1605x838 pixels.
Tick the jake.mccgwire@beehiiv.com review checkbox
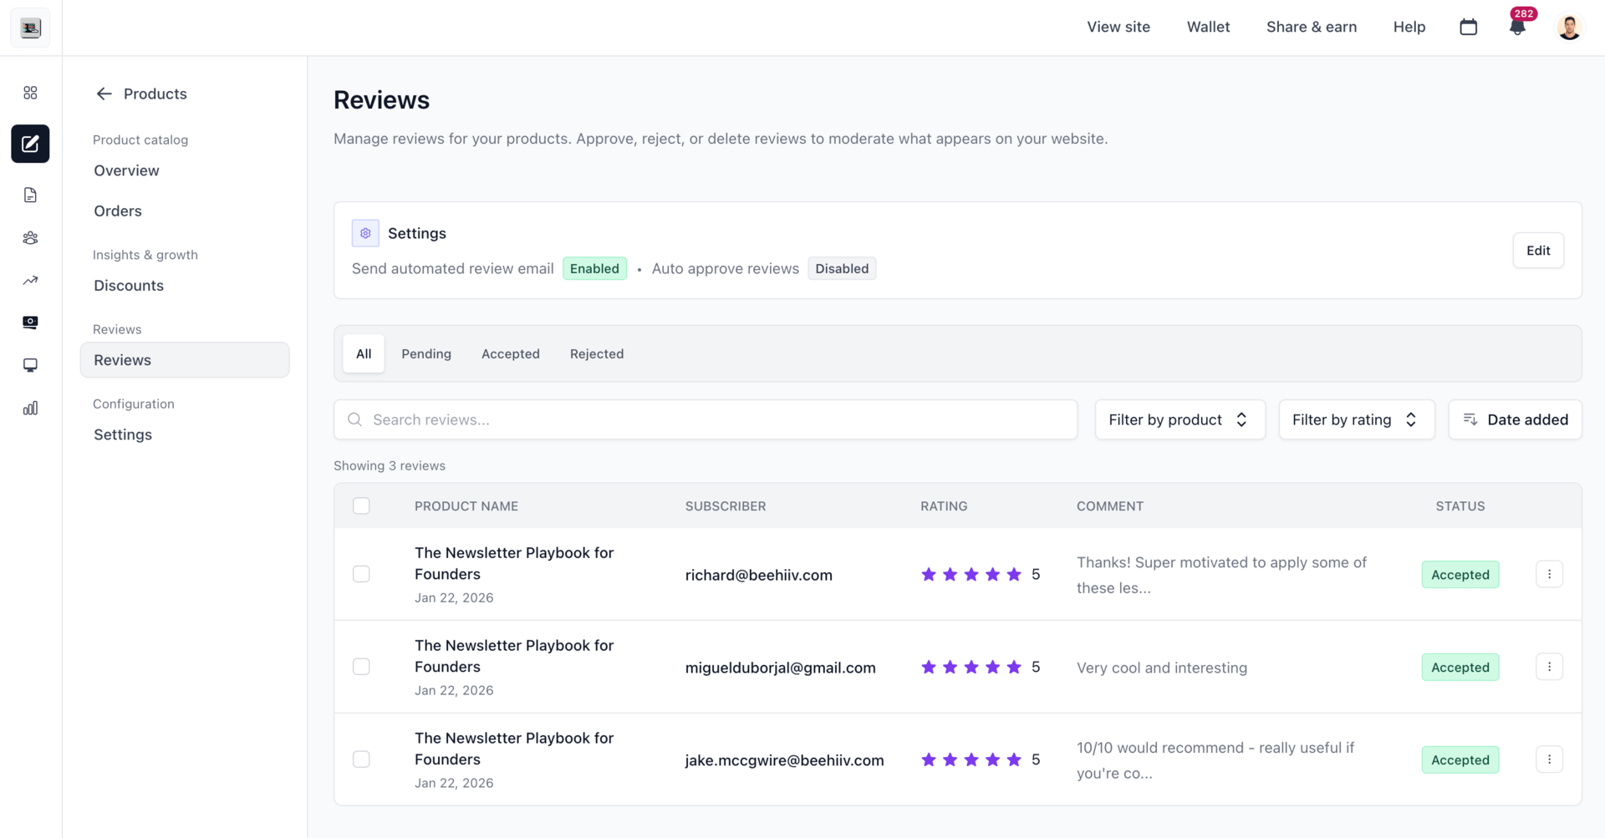[x=361, y=759]
